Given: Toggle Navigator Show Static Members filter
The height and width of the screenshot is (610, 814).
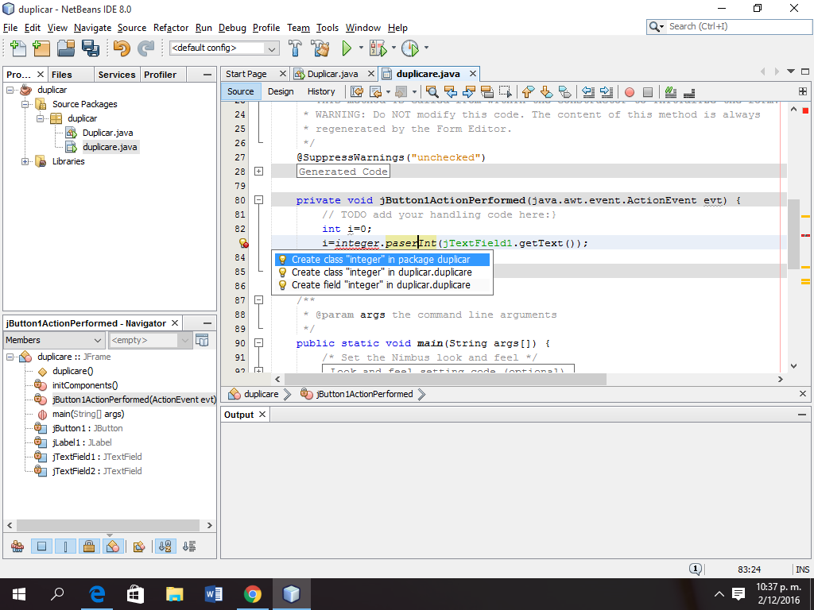Looking at the screenshot, I should coord(65,546).
